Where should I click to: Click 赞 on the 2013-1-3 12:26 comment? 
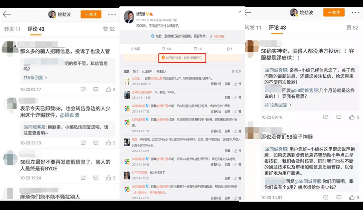(x=238, y=178)
